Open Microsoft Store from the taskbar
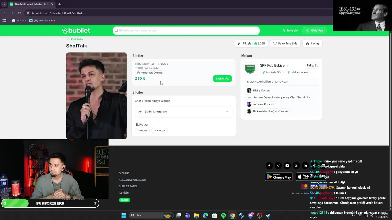The image size is (392, 220). [215, 215]
